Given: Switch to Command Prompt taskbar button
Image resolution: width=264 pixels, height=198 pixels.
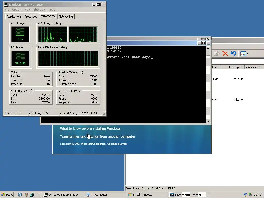Looking at the screenshot, I should [189, 195].
